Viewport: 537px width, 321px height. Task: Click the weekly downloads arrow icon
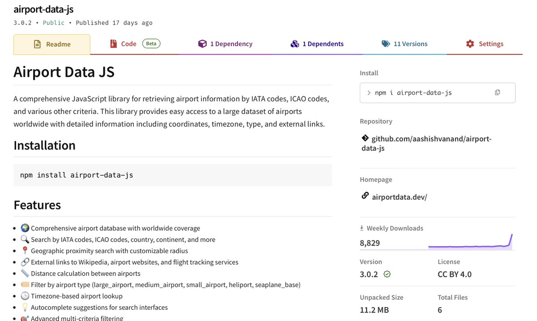coord(362,228)
